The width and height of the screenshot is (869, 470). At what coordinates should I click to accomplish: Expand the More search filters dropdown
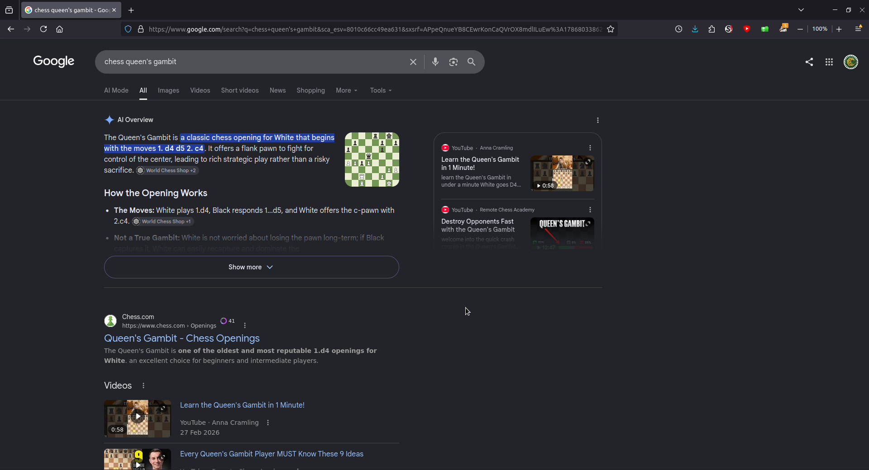tap(347, 90)
